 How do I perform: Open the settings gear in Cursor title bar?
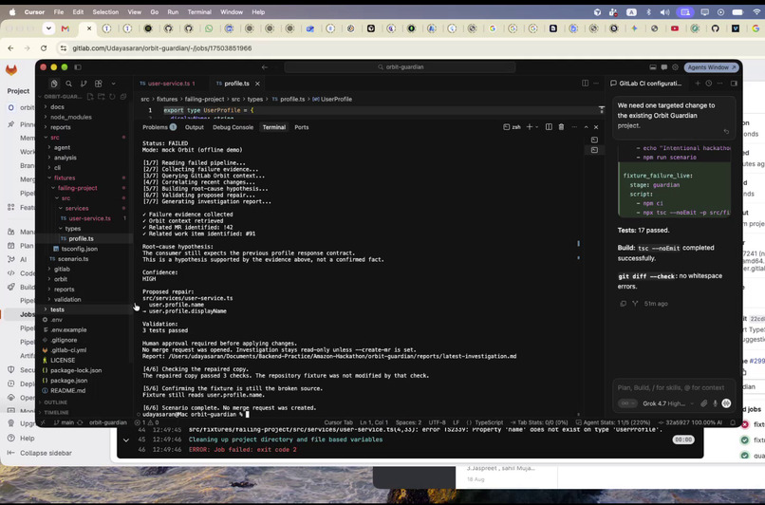point(675,67)
